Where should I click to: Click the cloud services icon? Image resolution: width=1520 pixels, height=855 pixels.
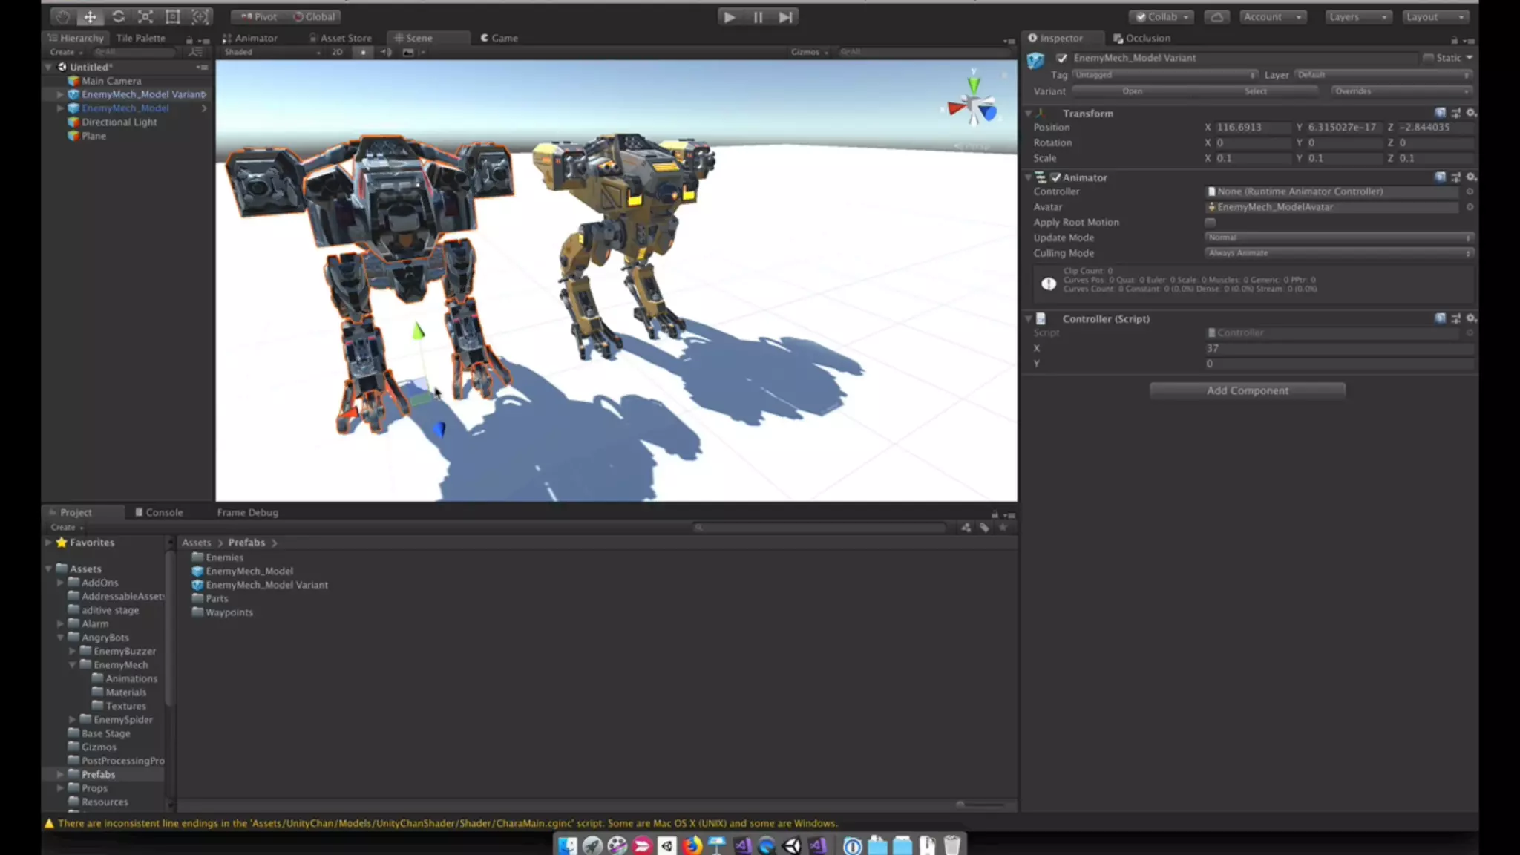coord(1216,16)
